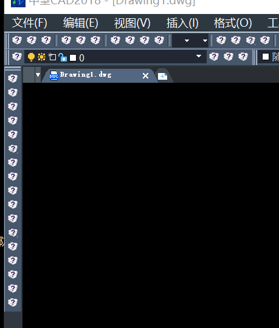Click the DWG file icon on the drawing tab
This screenshot has width=279, height=328.
click(x=53, y=75)
